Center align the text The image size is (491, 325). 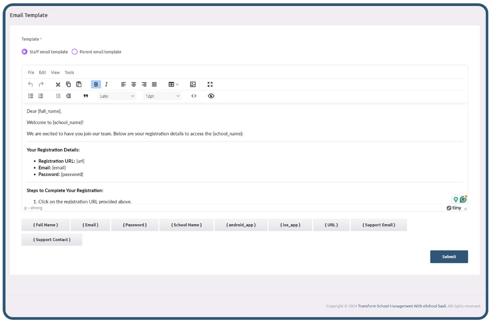click(x=134, y=84)
